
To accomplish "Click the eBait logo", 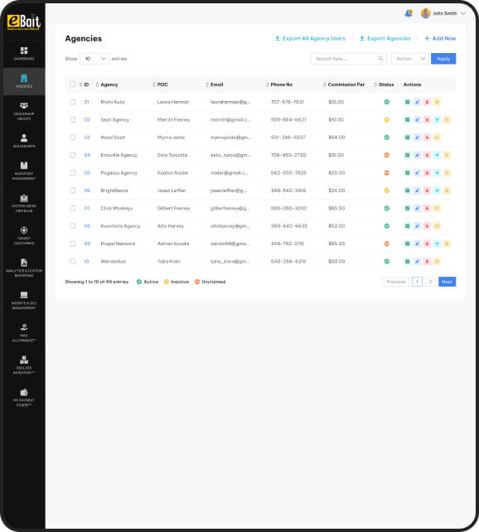I will click(24, 22).
